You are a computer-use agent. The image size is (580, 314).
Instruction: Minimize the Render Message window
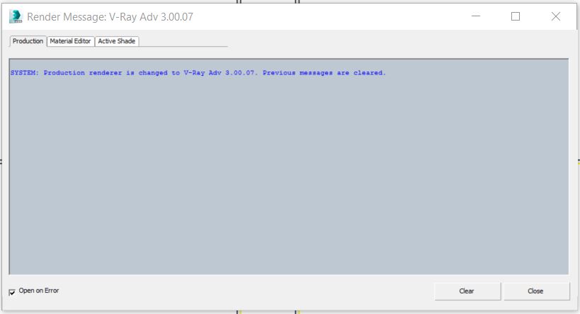click(x=476, y=16)
